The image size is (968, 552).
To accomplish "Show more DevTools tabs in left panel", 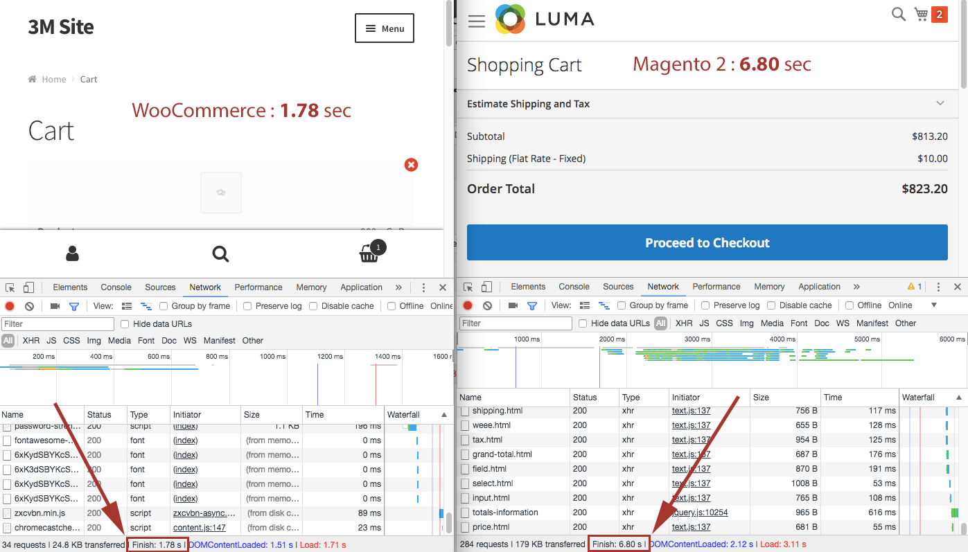I will (398, 287).
